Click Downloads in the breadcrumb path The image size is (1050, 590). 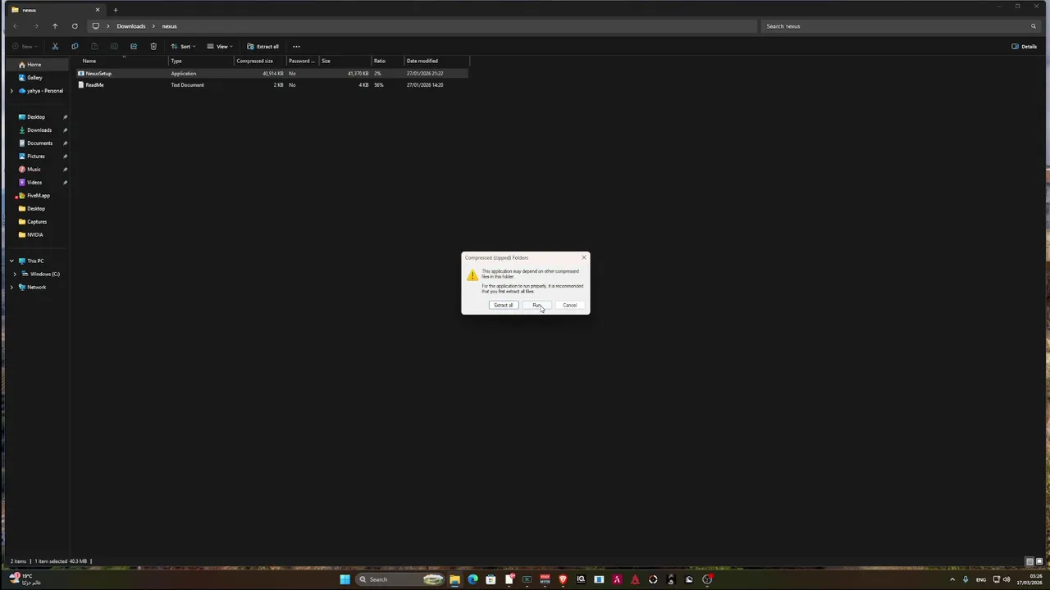(130, 26)
